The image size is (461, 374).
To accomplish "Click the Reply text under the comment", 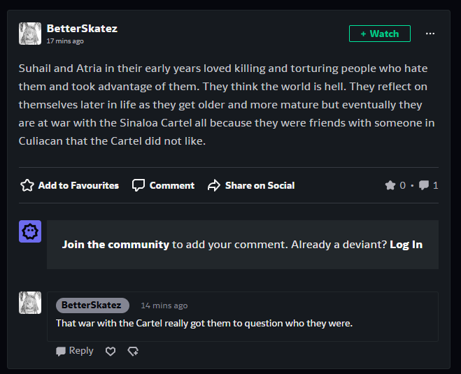I will click(x=81, y=351).
